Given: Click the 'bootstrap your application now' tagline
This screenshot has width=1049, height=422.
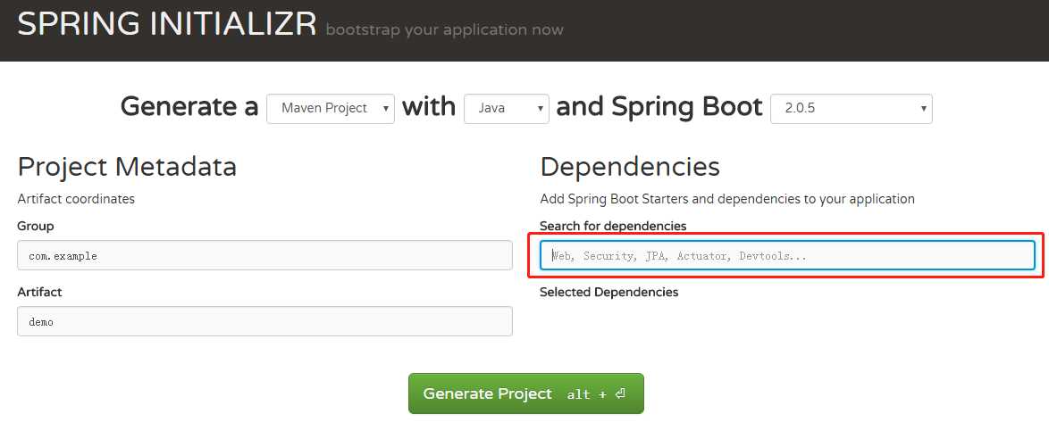Looking at the screenshot, I should 444,30.
